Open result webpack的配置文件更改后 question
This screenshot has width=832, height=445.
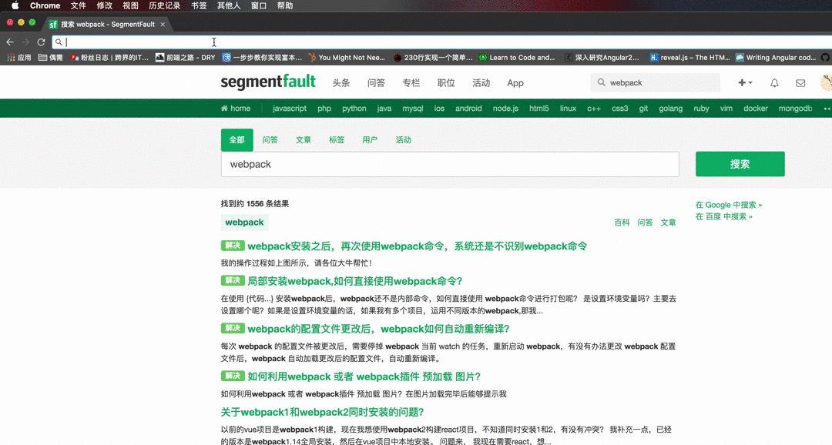[378, 329]
